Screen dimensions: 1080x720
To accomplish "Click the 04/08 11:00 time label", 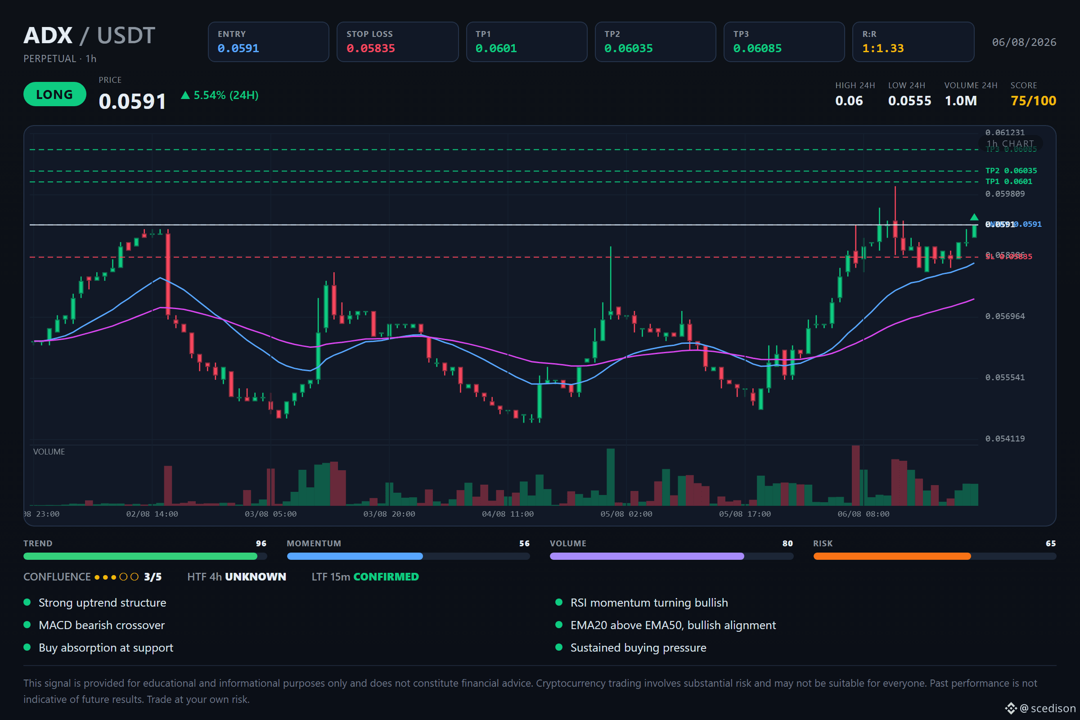I will tap(508, 514).
